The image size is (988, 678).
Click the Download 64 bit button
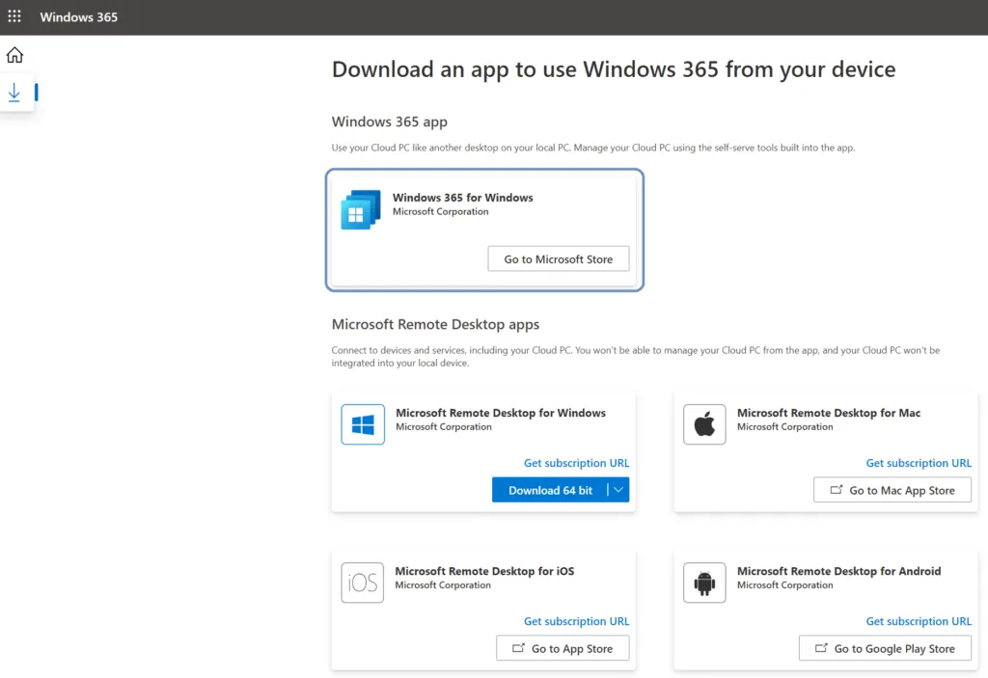click(550, 490)
